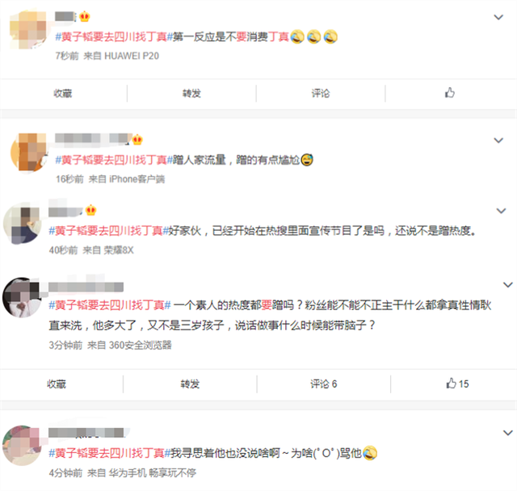Viewport: 517px width, 491px height.
Task: Open hashtag #黄子韬要去四川找丁真# in the first post
Action: pos(114,36)
